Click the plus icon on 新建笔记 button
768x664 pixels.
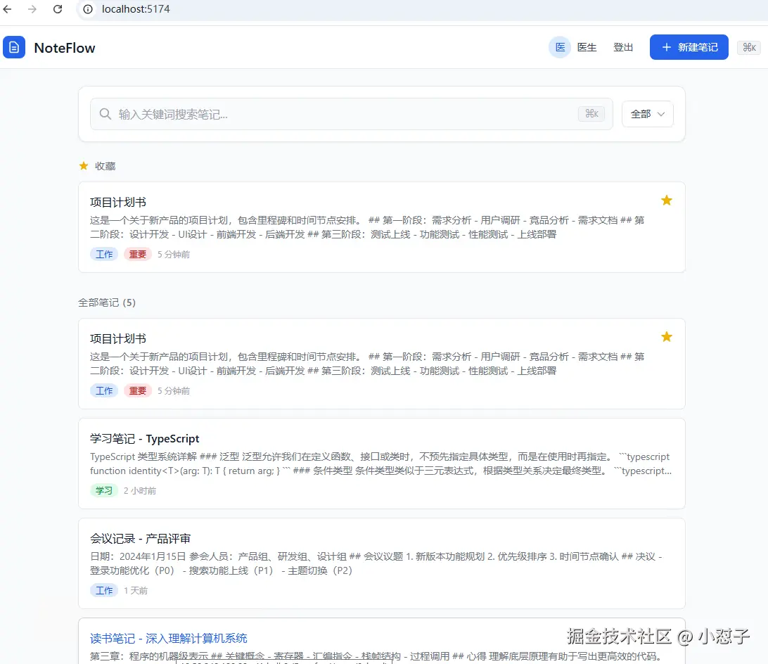coord(665,47)
